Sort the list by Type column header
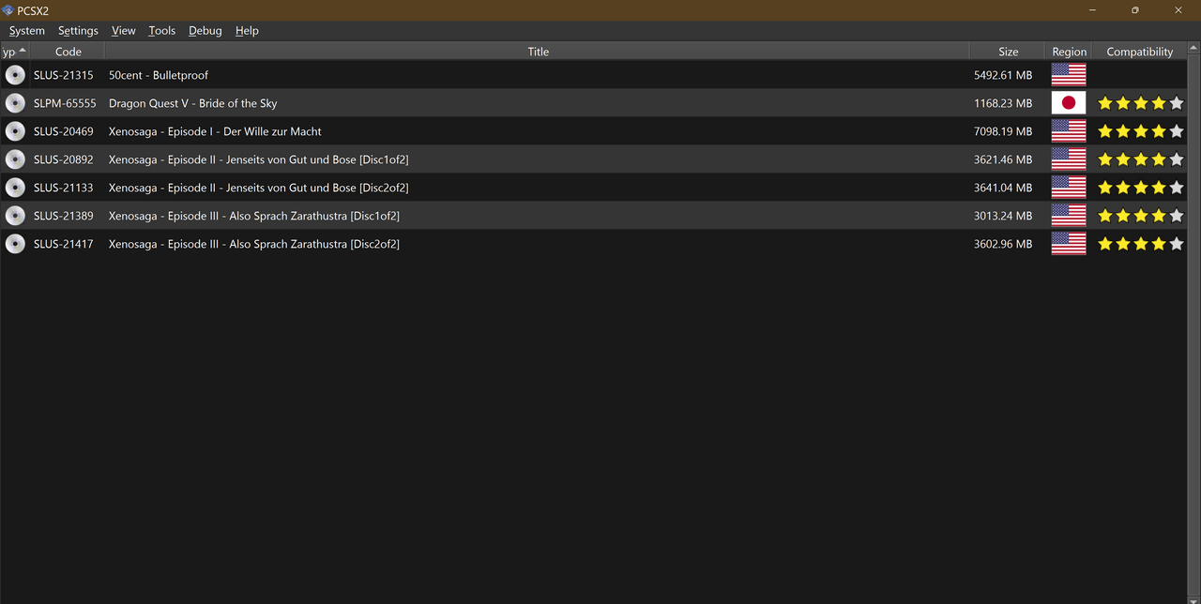Screen dimensions: 1201x604 click(14, 52)
